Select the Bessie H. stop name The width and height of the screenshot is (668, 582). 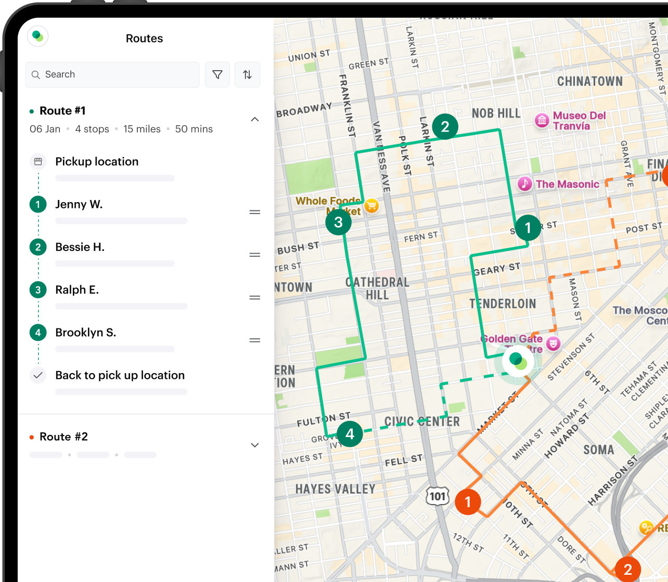80,247
